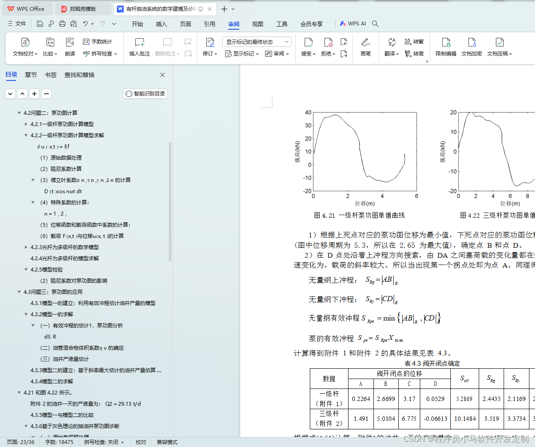The image size is (535, 447).
Task: Switch to the 插入 ribbon tab
Action: [162, 24]
